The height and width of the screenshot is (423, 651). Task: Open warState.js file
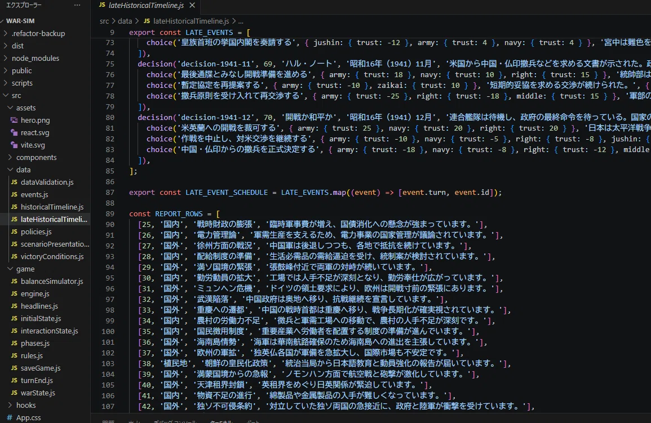pyautogui.click(x=38, y=393)
